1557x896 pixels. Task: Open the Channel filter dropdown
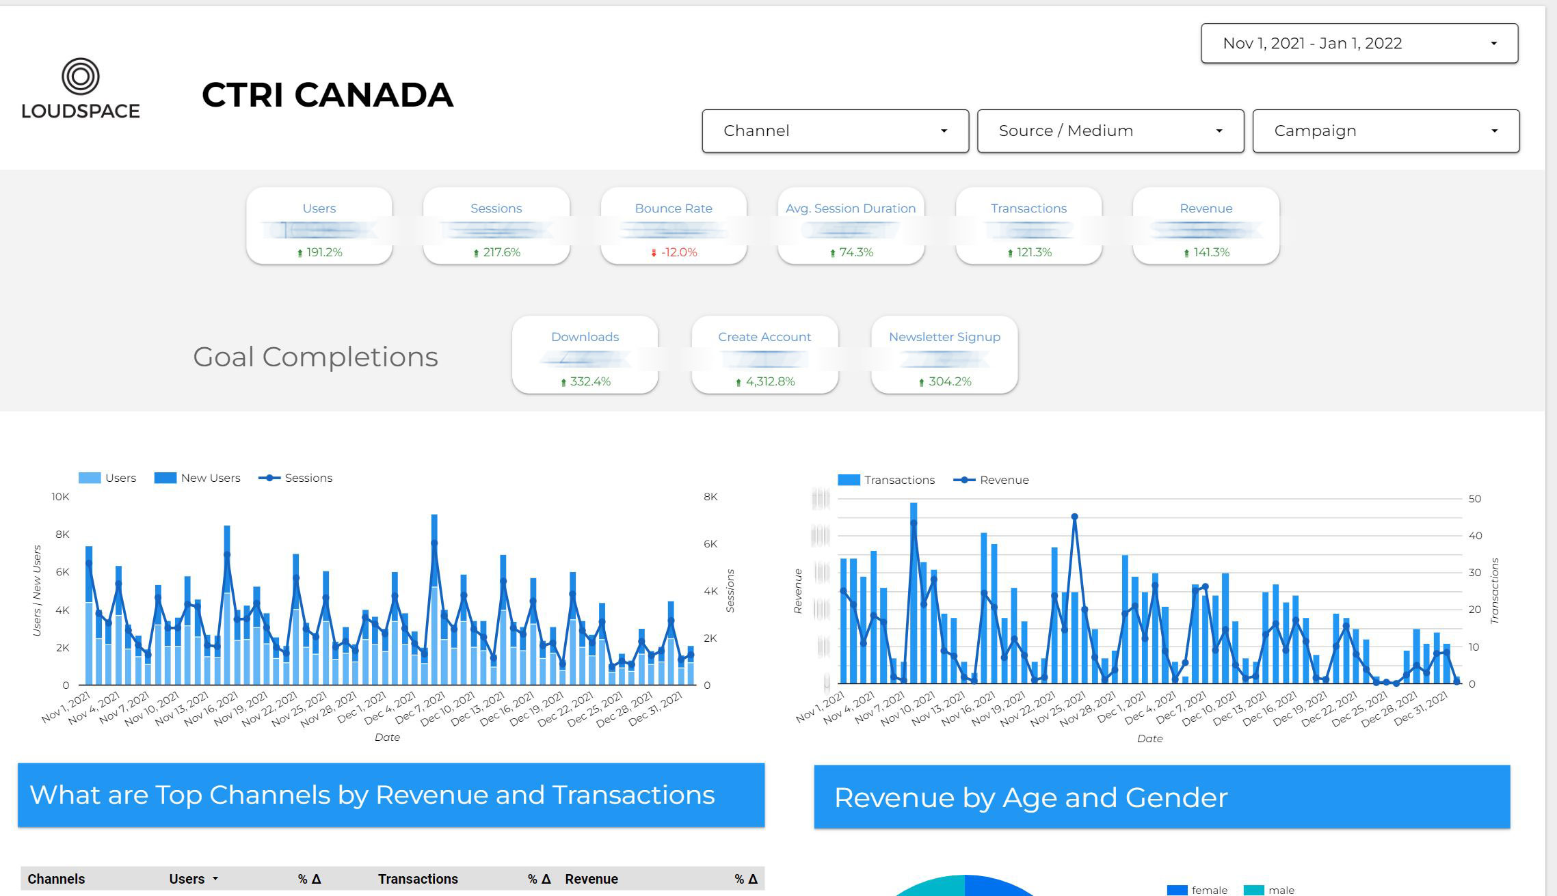click(x=835, y=131)
